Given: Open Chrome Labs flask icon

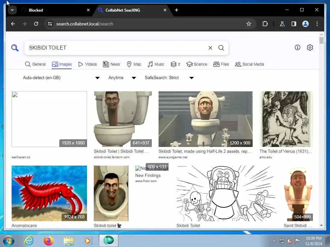Looking at the screenshot, I should click(282, 24).
